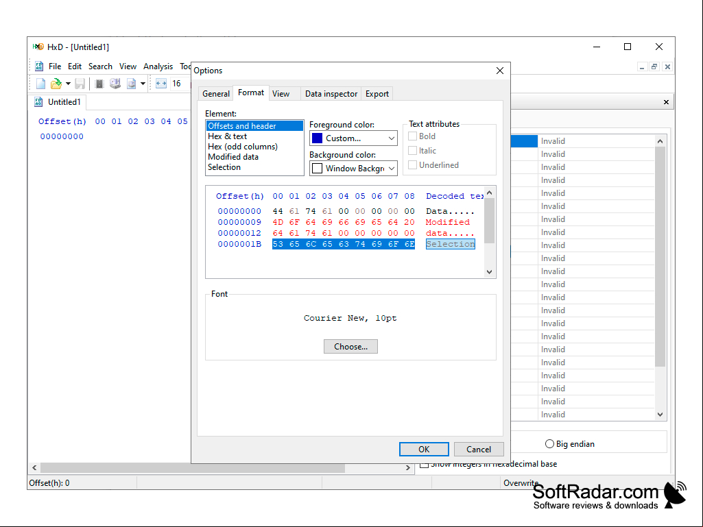Click the HxD application icon in the title bar
Image resolution: width=703 pixels, height=527 pixels.
[x=38, y=47]
